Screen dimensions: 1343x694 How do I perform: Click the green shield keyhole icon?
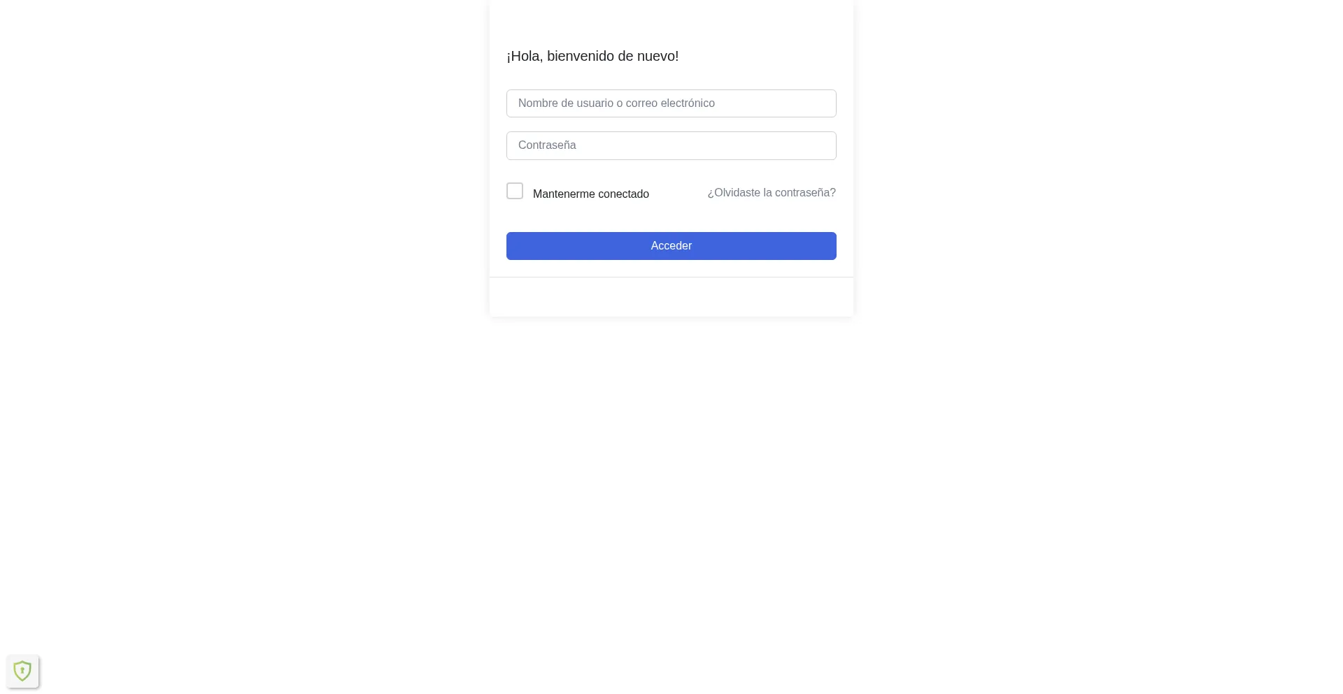tap(22, 671)
